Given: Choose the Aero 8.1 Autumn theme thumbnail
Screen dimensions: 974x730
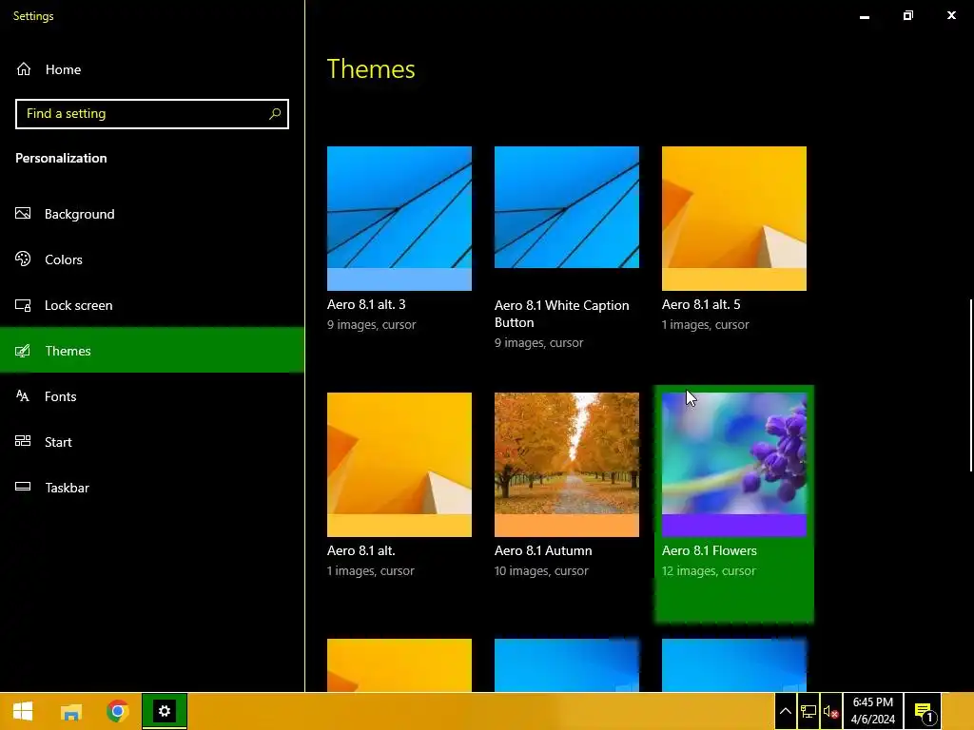Looking at the screenshot, I should (x=567, y=464).
